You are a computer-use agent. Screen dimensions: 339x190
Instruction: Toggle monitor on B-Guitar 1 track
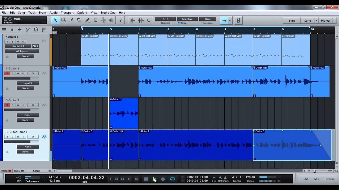pyautogui.click(x=24, y=73)
